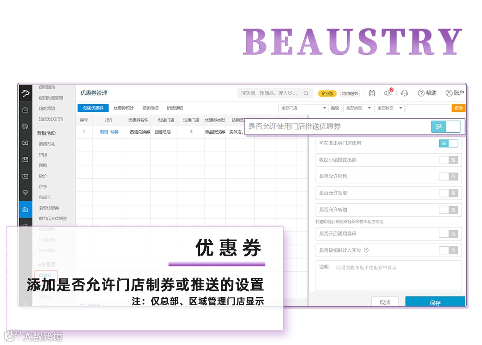Toggle 可在非出券门店使用 switch
This screenshot has height=345, width=482.
(x=449, y=143)
